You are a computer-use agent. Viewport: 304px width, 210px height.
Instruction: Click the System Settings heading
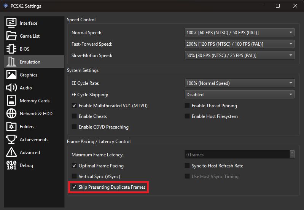(x=83, y=70)
